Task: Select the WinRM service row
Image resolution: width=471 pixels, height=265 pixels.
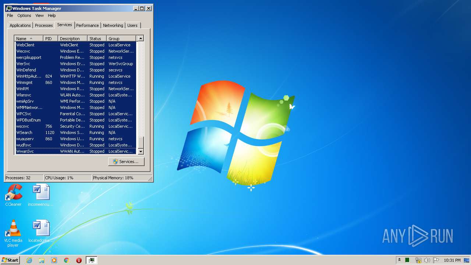Action: [75, 89]
